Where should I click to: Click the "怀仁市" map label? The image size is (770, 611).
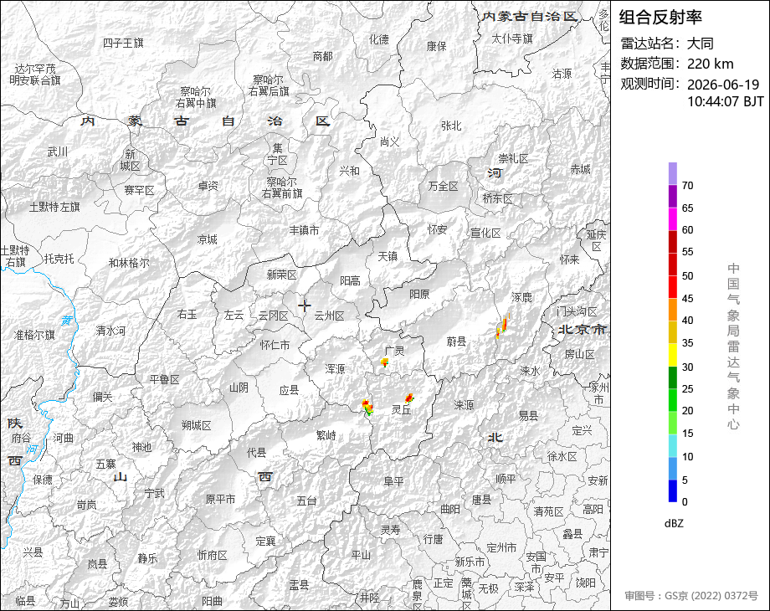(x=275, y=346)
